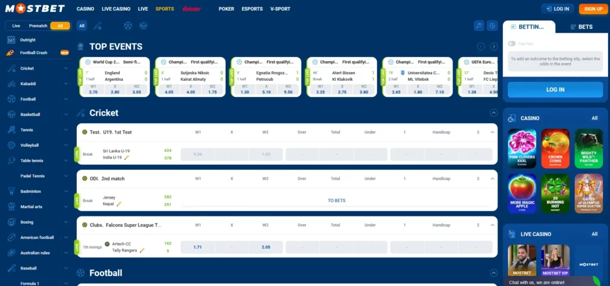Open Outright calendar icon in sidebar
Image resolution: width=610 pixels, height=286 pixels.
point(11,40)
